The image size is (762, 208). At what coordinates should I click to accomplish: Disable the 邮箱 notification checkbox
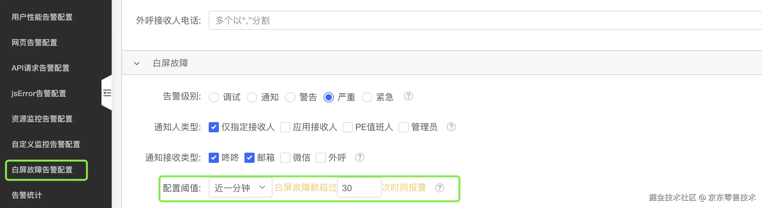[x=250, y=158]
